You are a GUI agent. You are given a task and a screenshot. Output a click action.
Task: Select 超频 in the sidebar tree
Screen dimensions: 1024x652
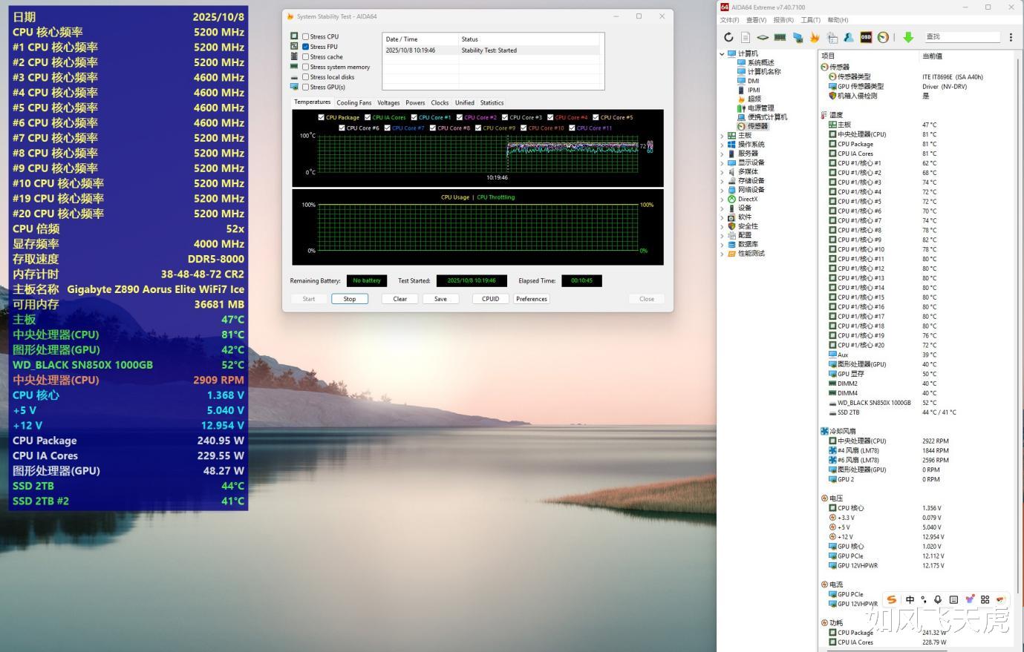click(x=754, y=99)
